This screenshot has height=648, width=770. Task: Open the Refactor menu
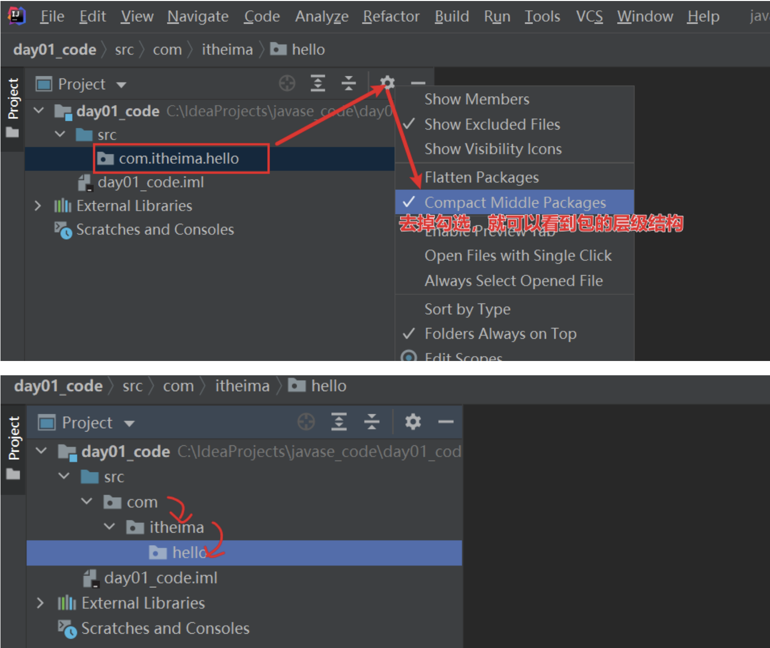click(x=391, y=16)
